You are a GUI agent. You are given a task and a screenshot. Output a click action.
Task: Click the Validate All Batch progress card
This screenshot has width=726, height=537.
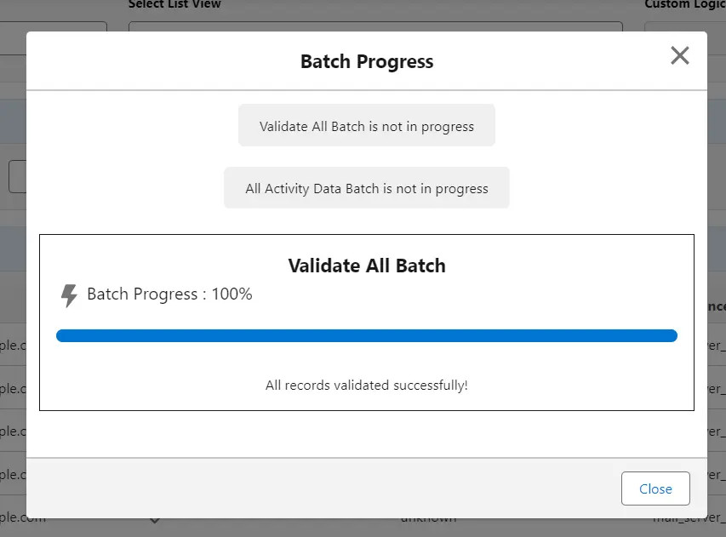366,322
